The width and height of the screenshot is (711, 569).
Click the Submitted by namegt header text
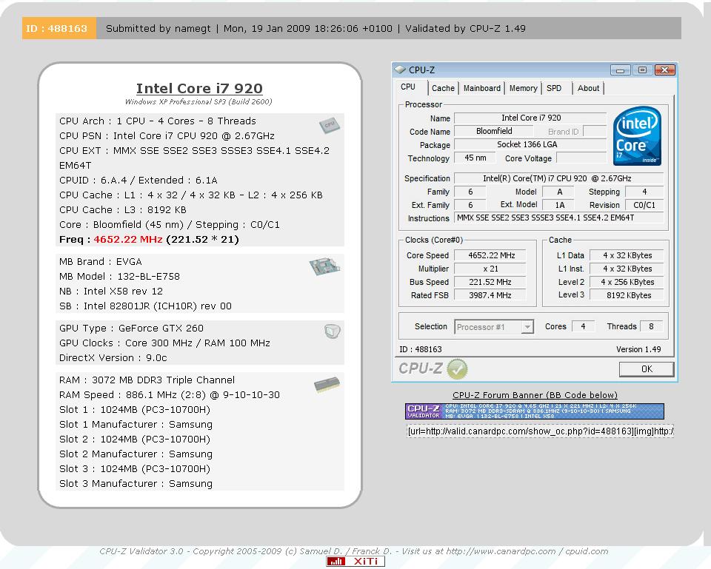click(x=158, y=29)
